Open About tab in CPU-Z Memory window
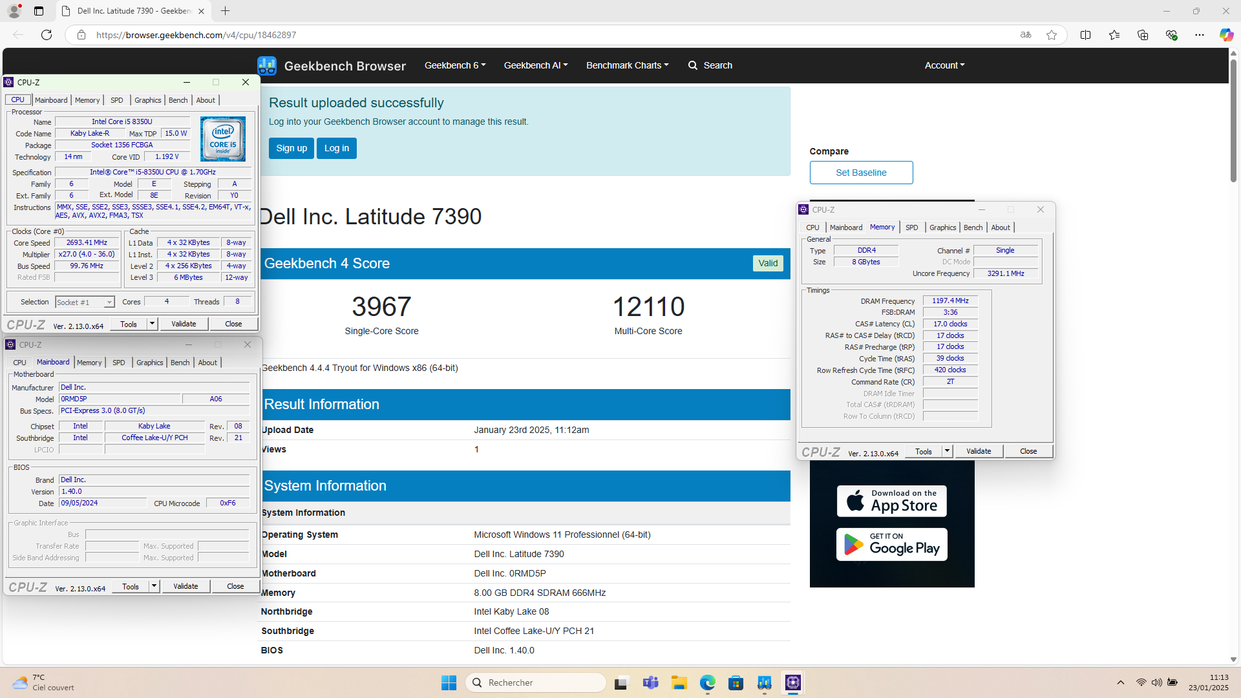 pos(1001,227)
